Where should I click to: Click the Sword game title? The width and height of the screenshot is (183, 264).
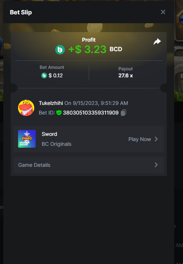(x=49, y=134)
